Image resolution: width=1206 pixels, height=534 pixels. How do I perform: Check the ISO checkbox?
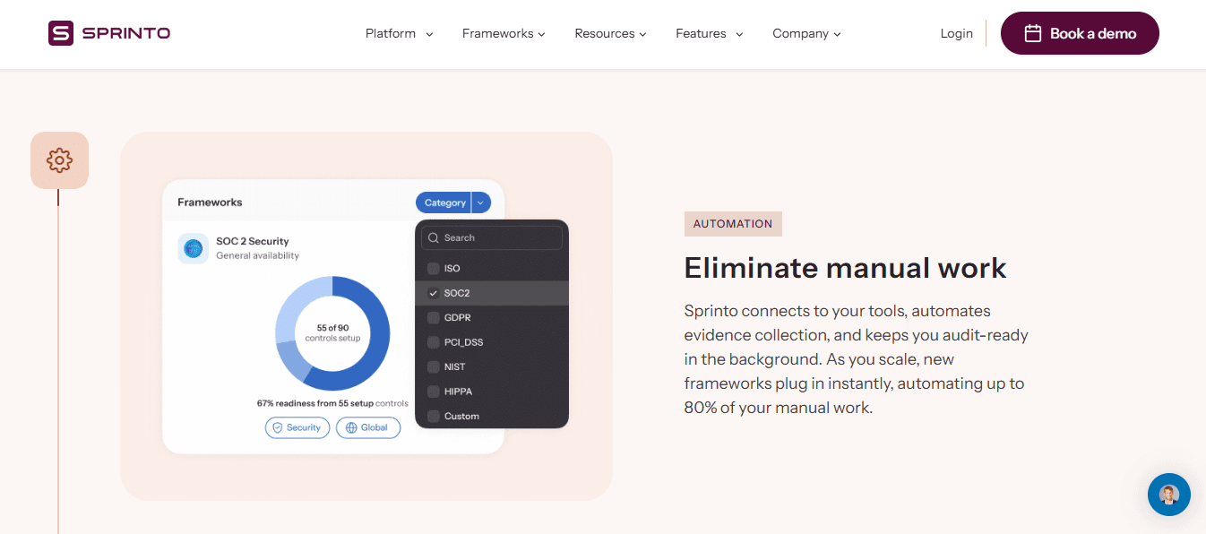434,269
